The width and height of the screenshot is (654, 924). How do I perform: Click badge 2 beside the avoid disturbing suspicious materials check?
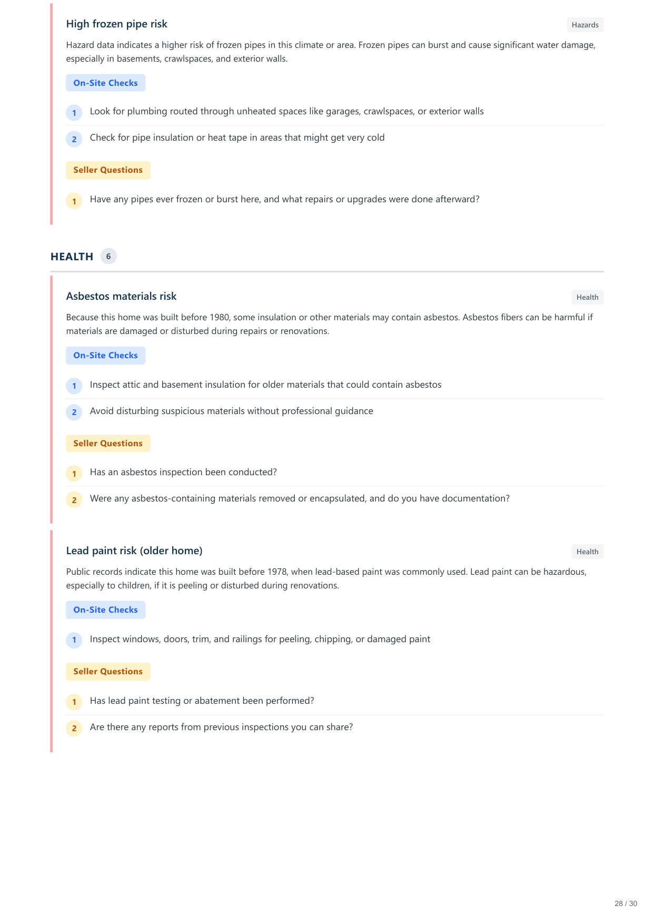(x=74, y=412)
